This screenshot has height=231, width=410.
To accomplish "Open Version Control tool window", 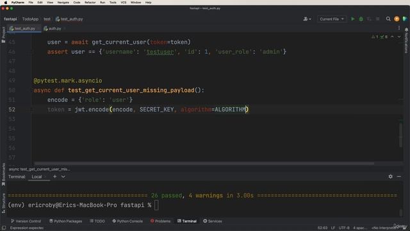I will [x=26, y=221].
